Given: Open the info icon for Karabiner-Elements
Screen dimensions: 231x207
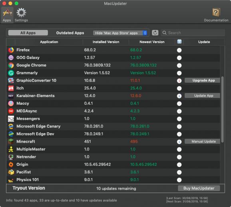Looking at the screenshot, I should coord(179,96).
